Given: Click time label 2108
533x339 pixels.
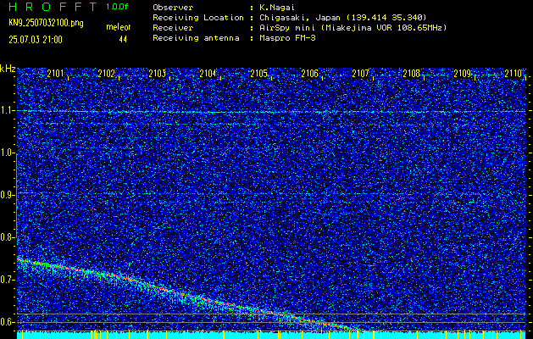Looking at the screenshot, I should 411,74.
